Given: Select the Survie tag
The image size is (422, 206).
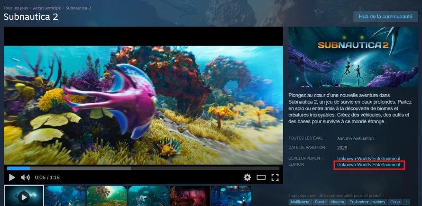Looking at the screenshot, I should pyautogui.click(x=320, y=202).
